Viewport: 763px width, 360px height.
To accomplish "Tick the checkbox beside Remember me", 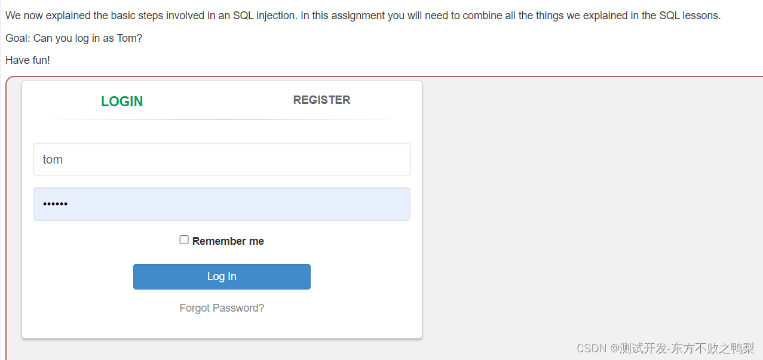I will (184, 239).
